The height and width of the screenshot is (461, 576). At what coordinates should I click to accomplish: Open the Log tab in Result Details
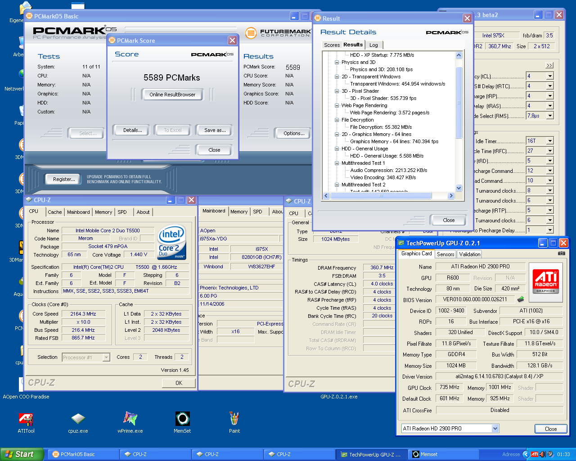click(373, 45)
